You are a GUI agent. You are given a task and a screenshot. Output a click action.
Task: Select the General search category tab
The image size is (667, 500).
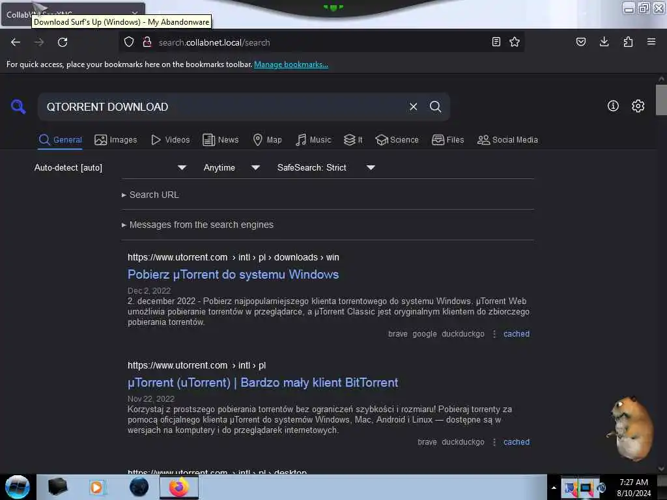pos(61,140)
